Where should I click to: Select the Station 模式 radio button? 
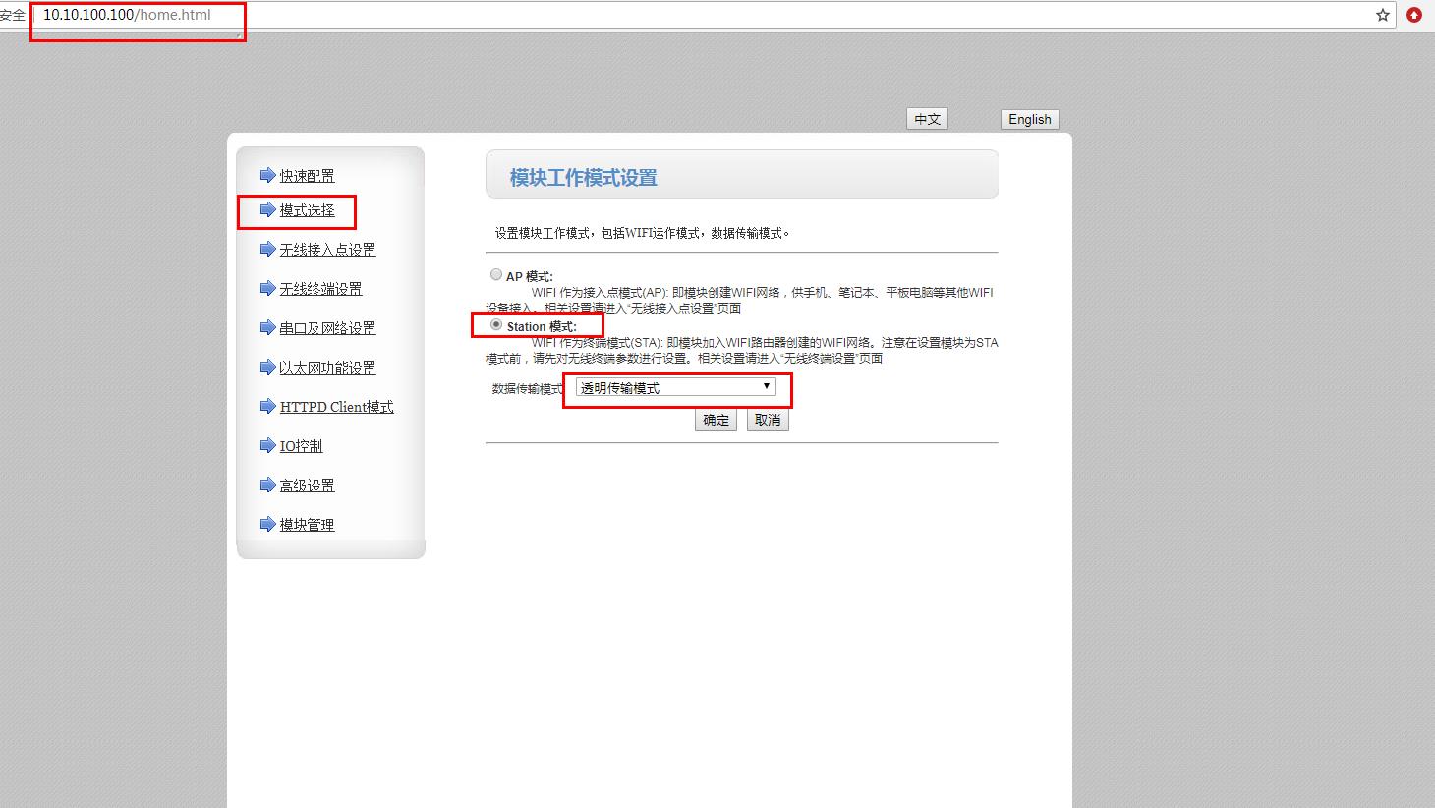496,324
